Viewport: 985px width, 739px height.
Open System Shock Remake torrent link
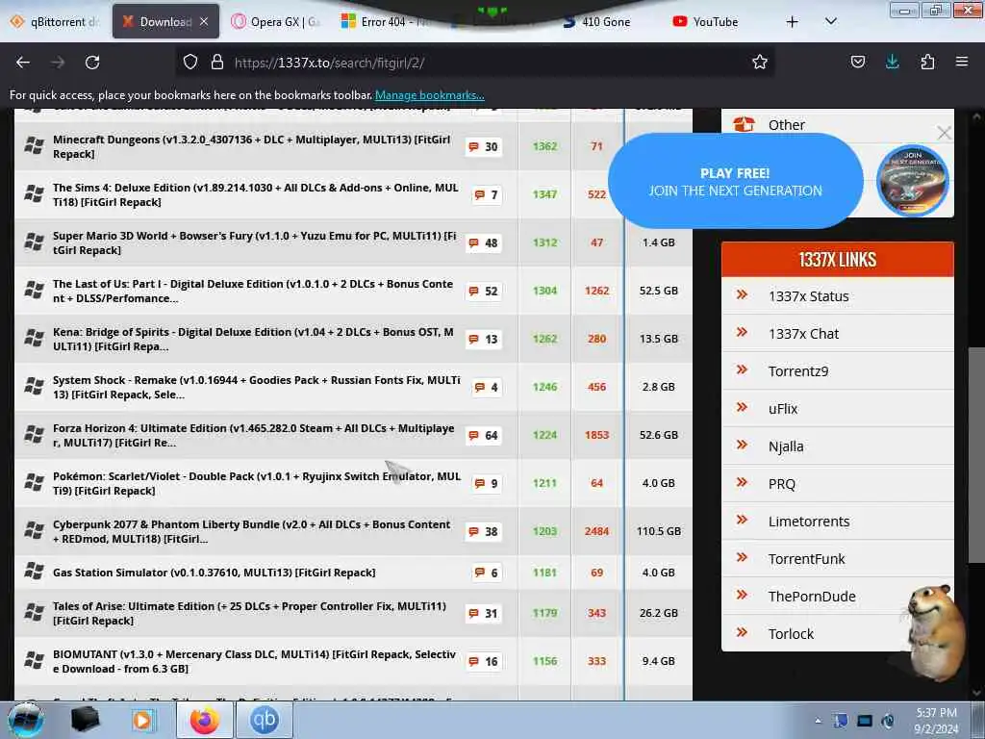[256, 387]
